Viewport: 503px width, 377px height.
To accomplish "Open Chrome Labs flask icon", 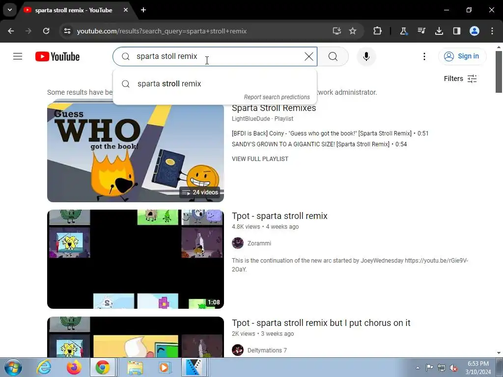I will [404, 31].
